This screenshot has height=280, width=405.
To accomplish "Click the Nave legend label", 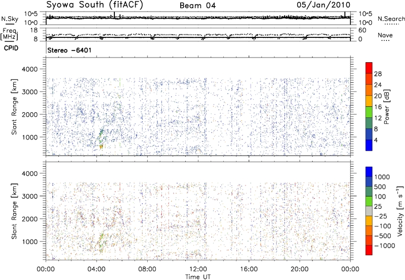I will click(x=385, y=35).
